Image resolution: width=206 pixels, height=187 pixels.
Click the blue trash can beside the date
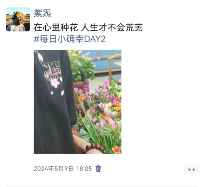coord(98,168)
